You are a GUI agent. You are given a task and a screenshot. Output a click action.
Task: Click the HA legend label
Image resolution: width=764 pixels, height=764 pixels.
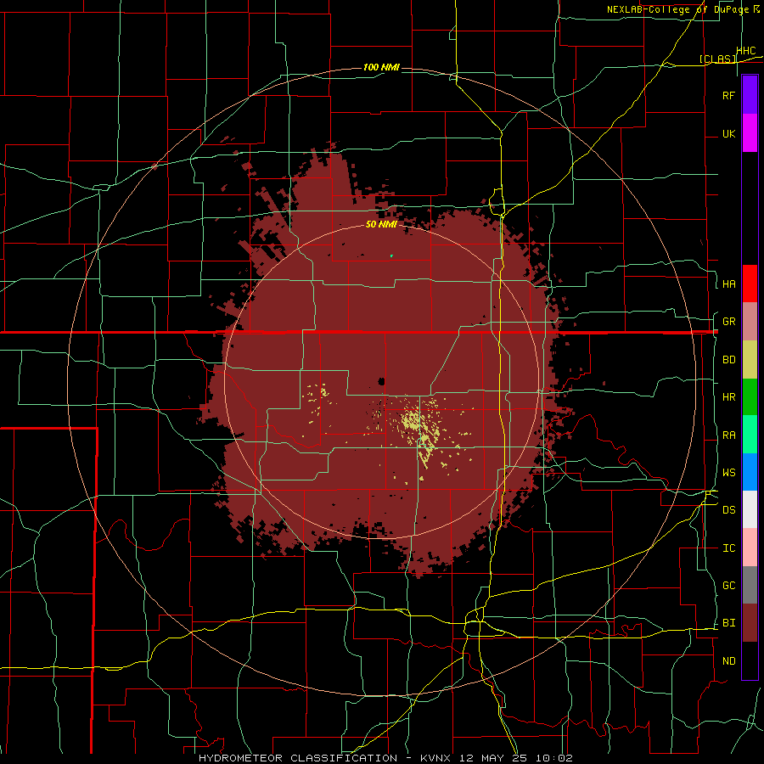pyautogui.click(x=728, y=284)
